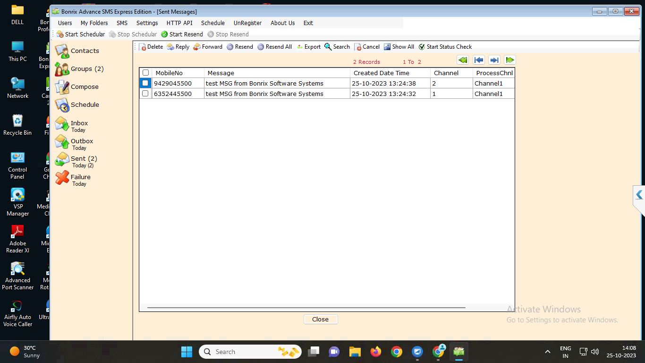Start Schedular from the top toolbar
The image size is (645, 363).
81,34
